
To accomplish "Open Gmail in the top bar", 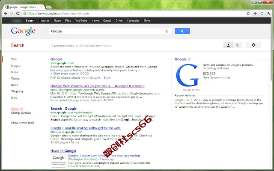I will [x=107, y=21].
